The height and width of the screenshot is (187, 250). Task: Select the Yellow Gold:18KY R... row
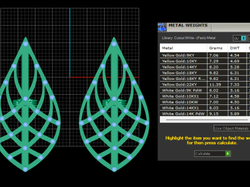(x=205, y=78)
